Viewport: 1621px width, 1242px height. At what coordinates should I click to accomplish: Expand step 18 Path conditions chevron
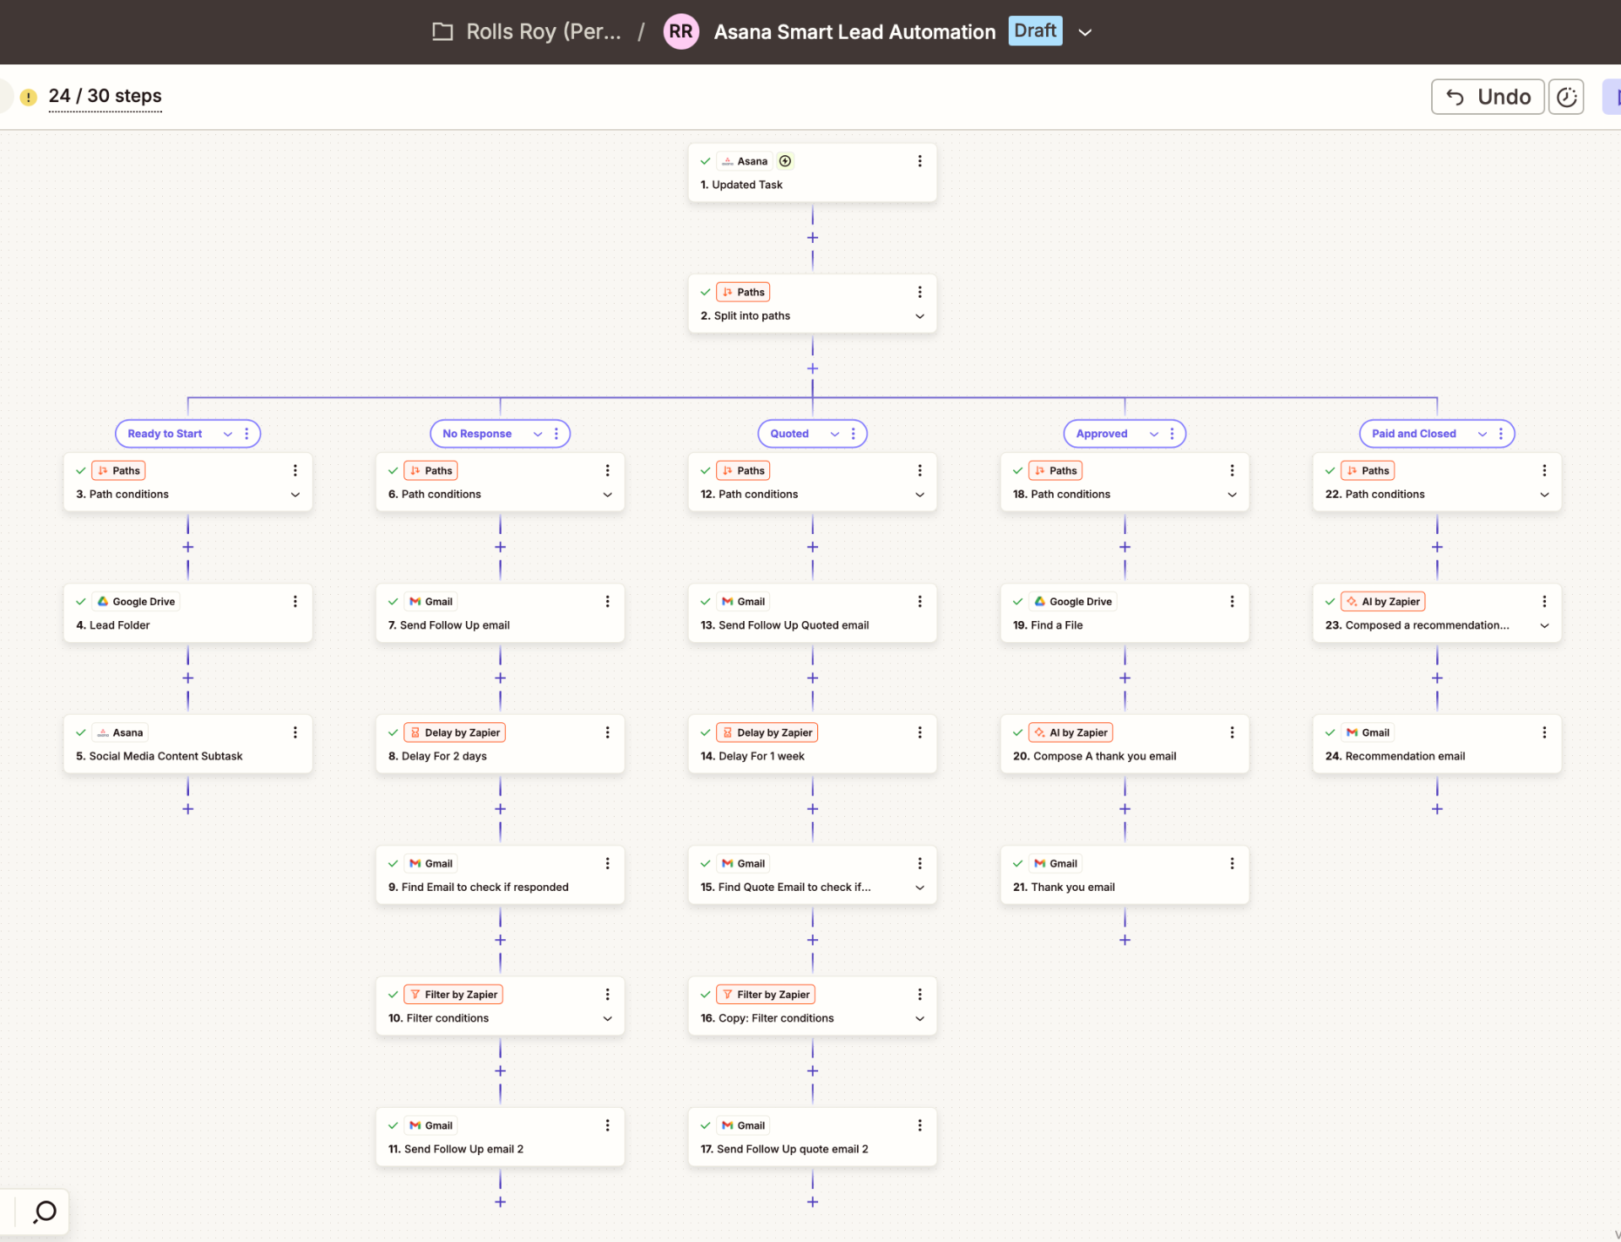(x=1232, y=495)
